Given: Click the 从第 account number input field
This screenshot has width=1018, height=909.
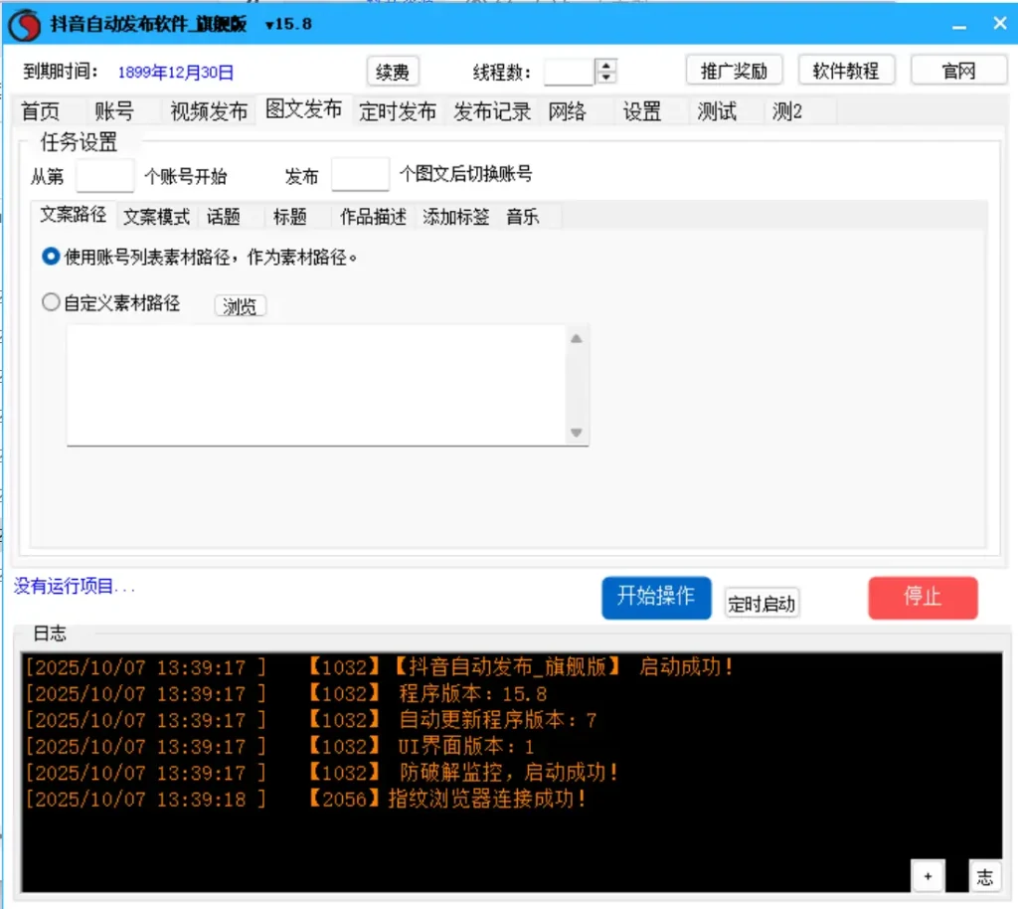Looking at the screenshot, I should pos(104,175).
